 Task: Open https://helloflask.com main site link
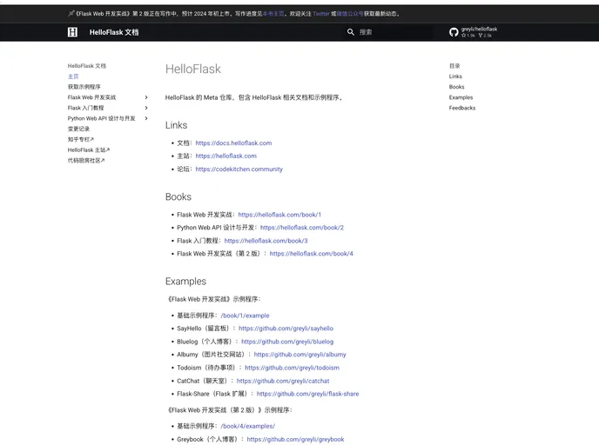tap(226, 156)
